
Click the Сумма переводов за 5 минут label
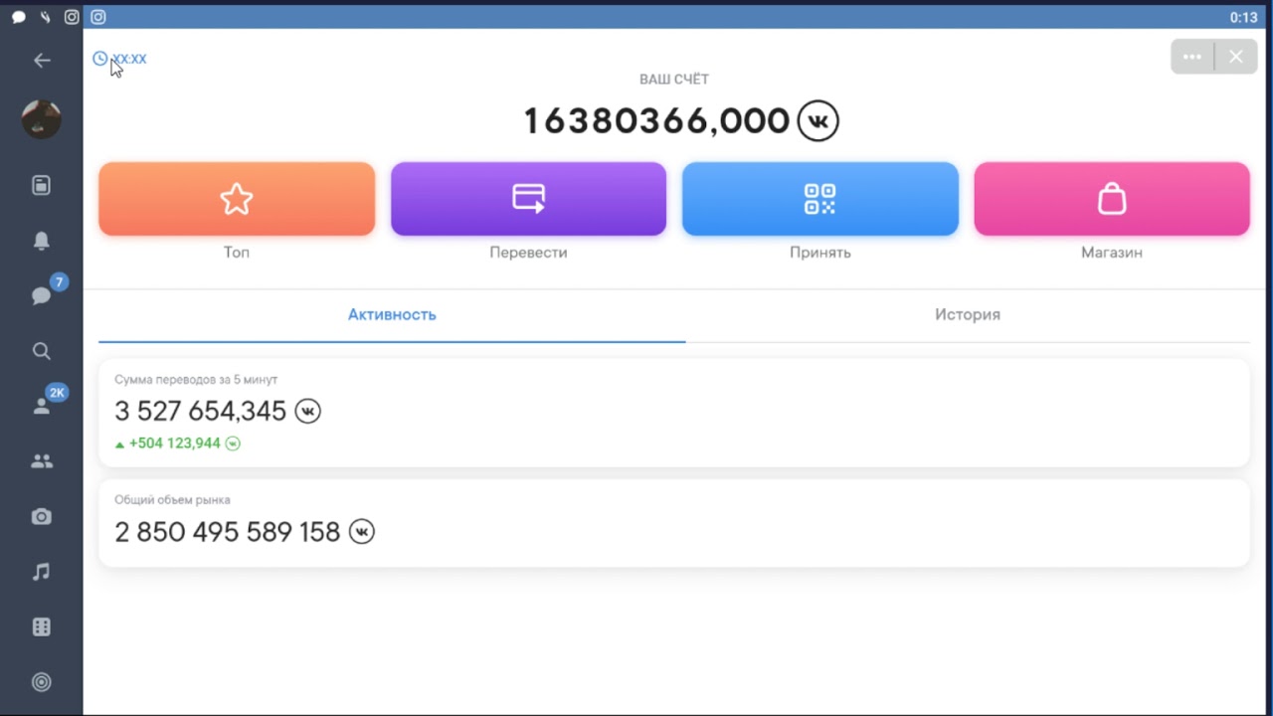pyautogui.click(x=196, y=380)
